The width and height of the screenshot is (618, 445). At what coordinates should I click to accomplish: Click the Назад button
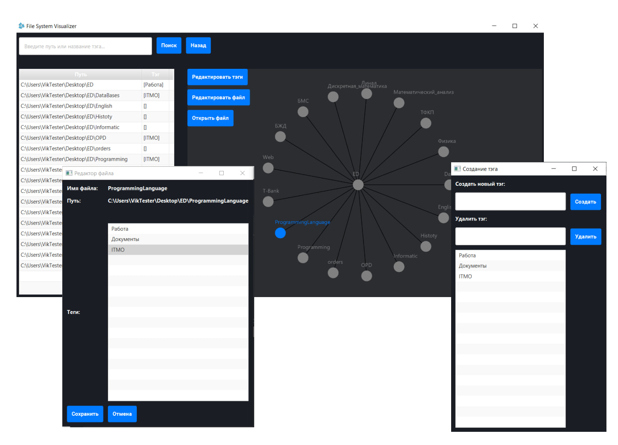coord(198,45)
